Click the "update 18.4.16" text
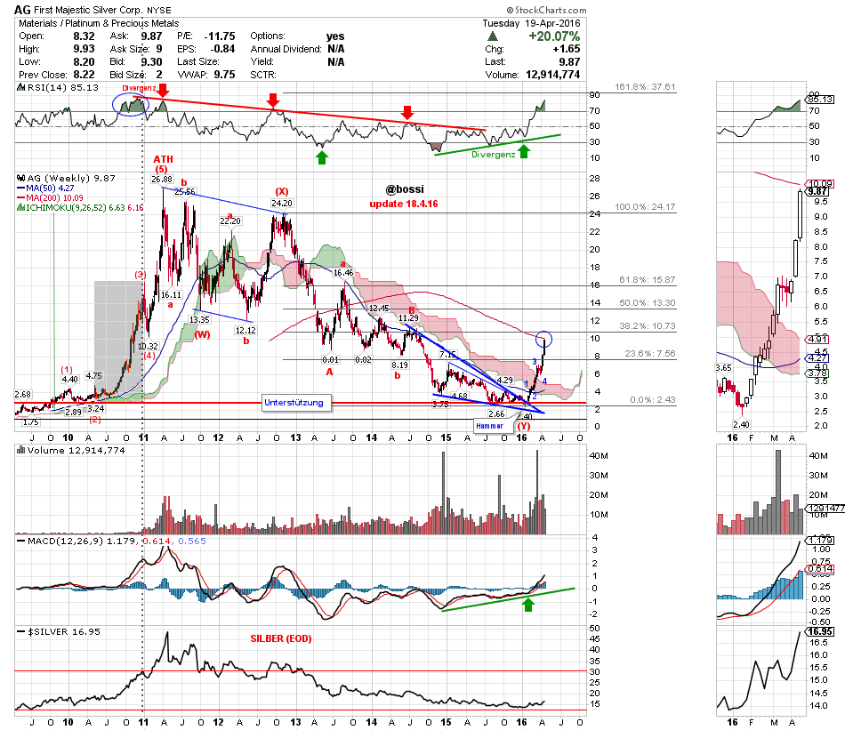This screenshot has width=845, height=730. (x=404, y=204)
